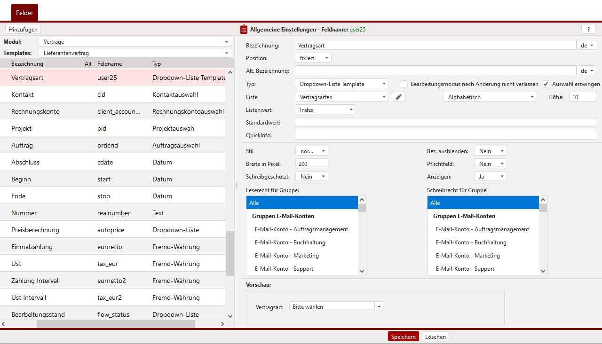The height and width of the screenshot is (344, 602).
Task: Click the Hinzufügen button
Action: pyautogui.click(x=23, y=29)
